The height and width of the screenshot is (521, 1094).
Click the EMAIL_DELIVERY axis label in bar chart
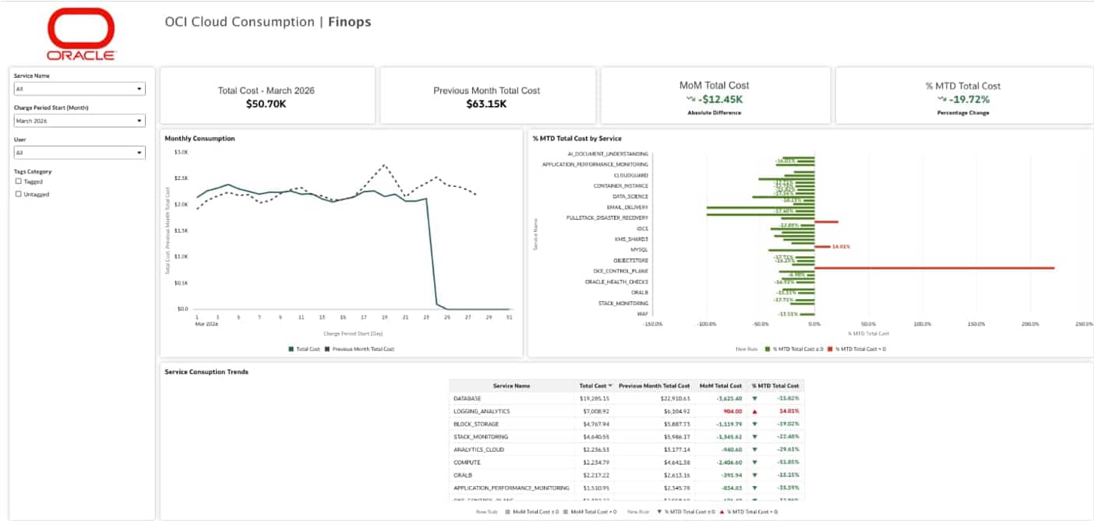628,207
